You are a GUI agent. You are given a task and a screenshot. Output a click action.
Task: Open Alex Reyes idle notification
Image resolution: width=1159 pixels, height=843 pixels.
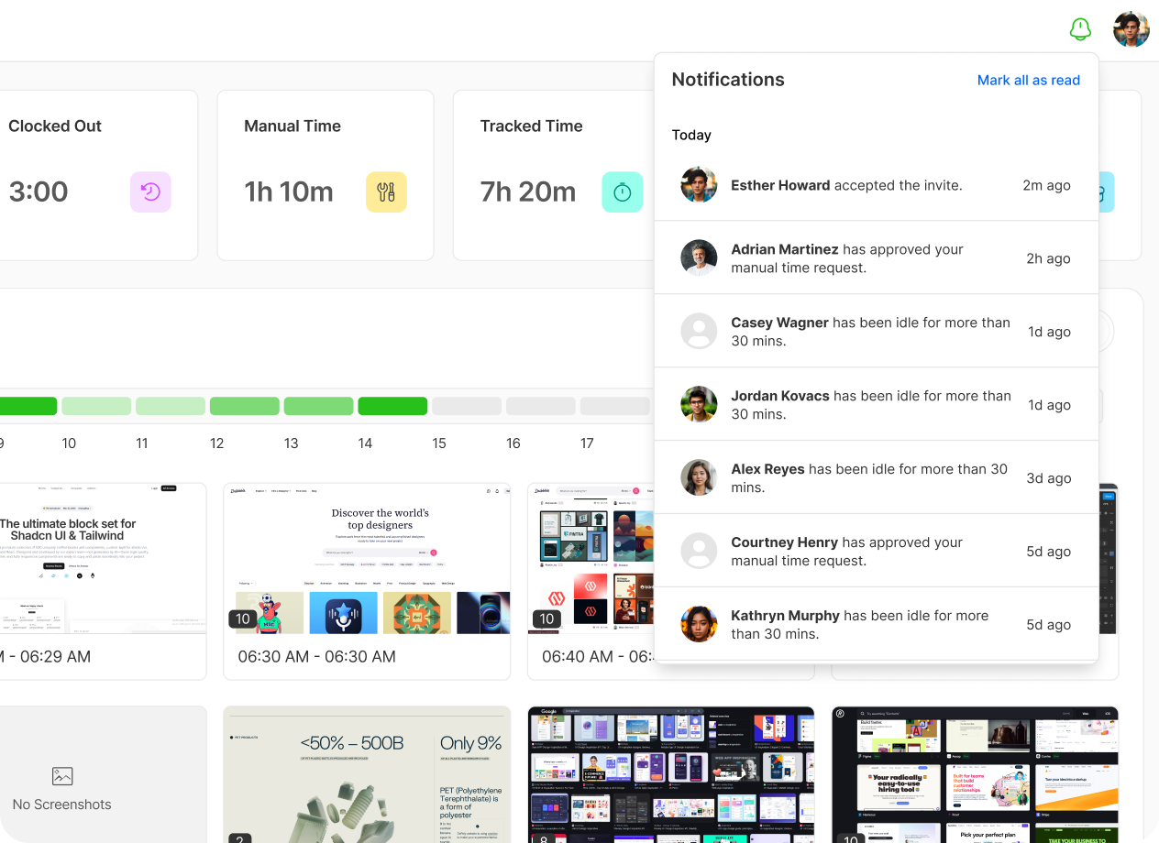click(876, 478)
